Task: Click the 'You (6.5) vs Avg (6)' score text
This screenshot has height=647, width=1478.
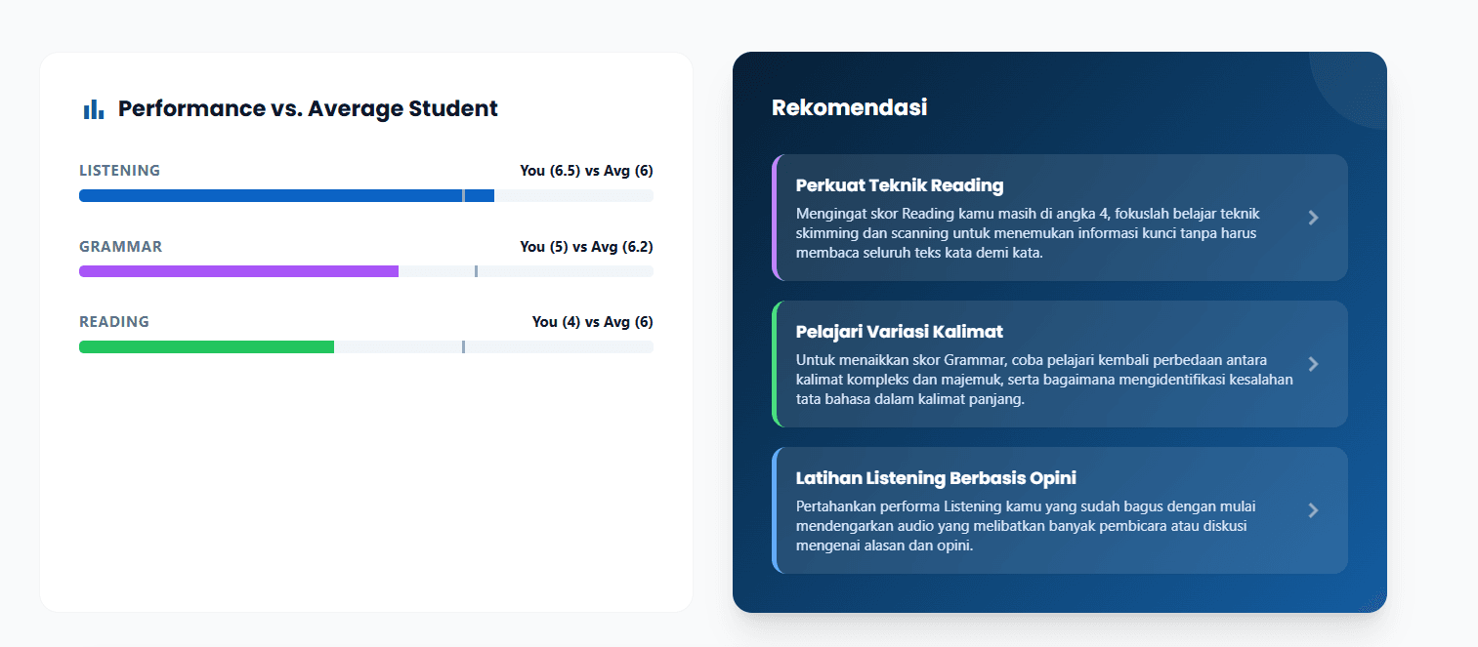Action: pos(586,171)
